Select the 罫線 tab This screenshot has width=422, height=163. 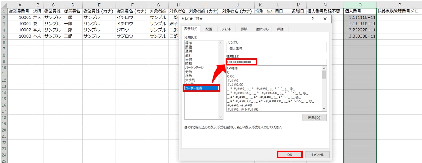[x=244, y=29]
